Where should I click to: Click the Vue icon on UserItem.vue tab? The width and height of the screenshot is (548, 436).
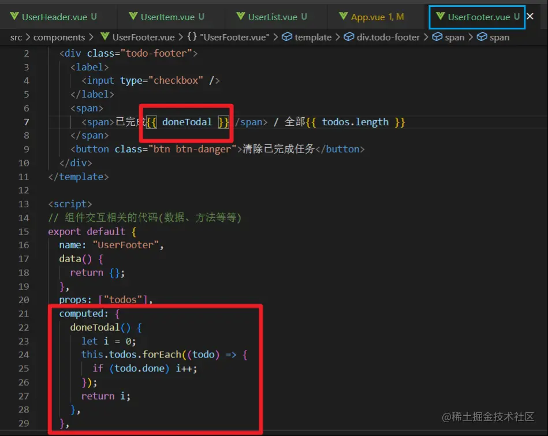[133, 16]
